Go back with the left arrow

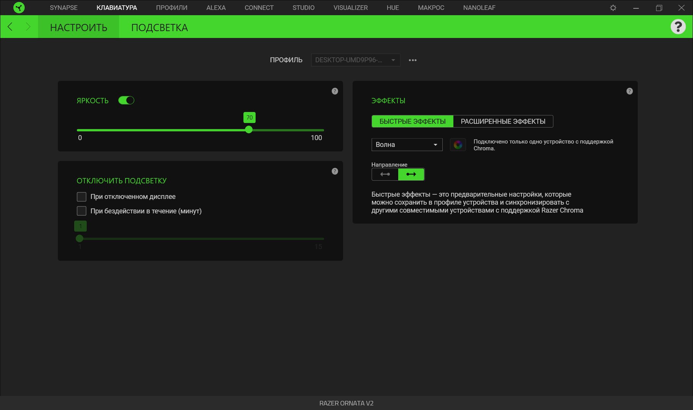click(10, 27)
